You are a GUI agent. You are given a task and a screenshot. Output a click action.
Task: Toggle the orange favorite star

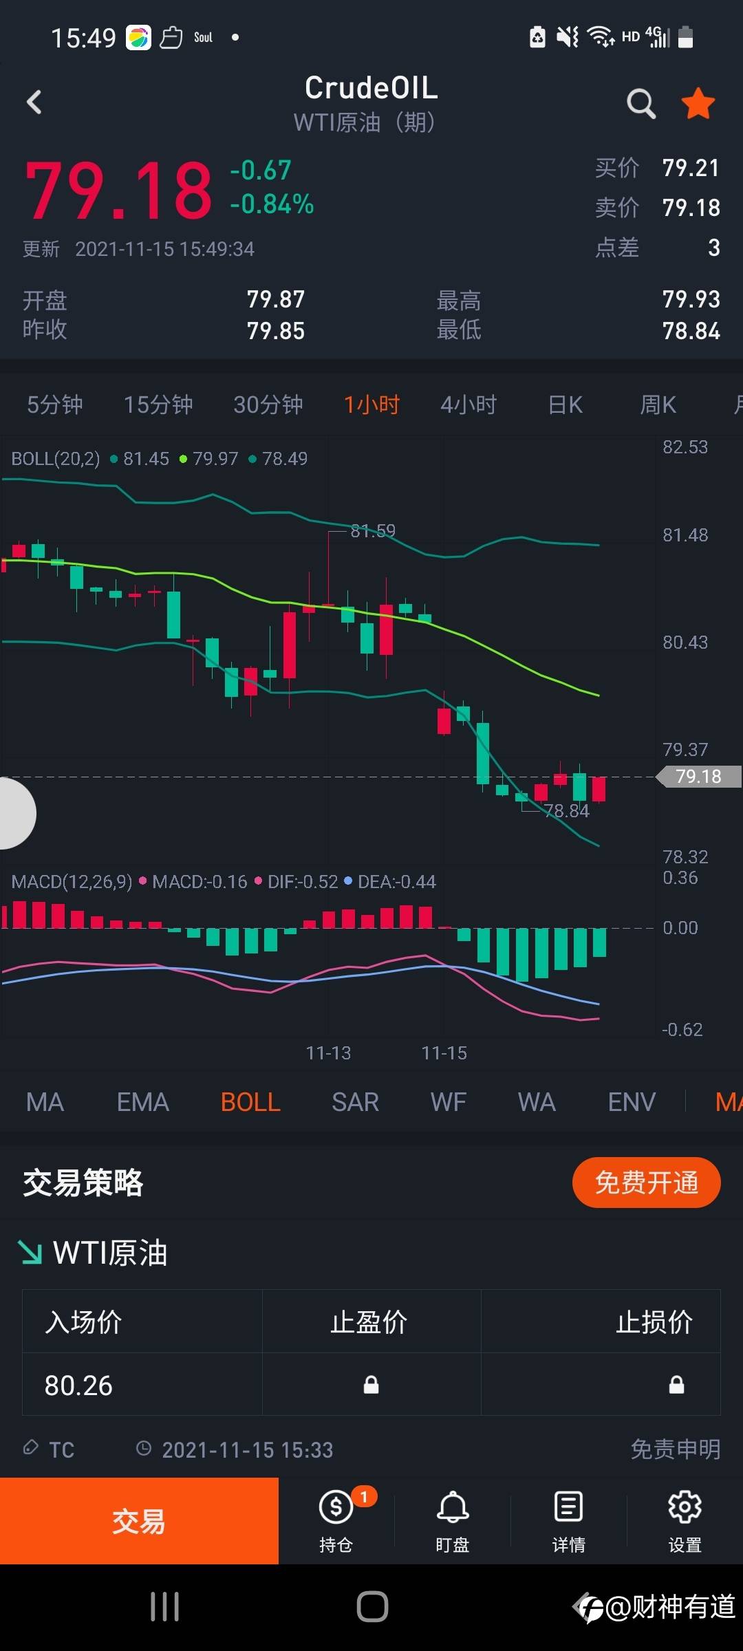point(698,104)
